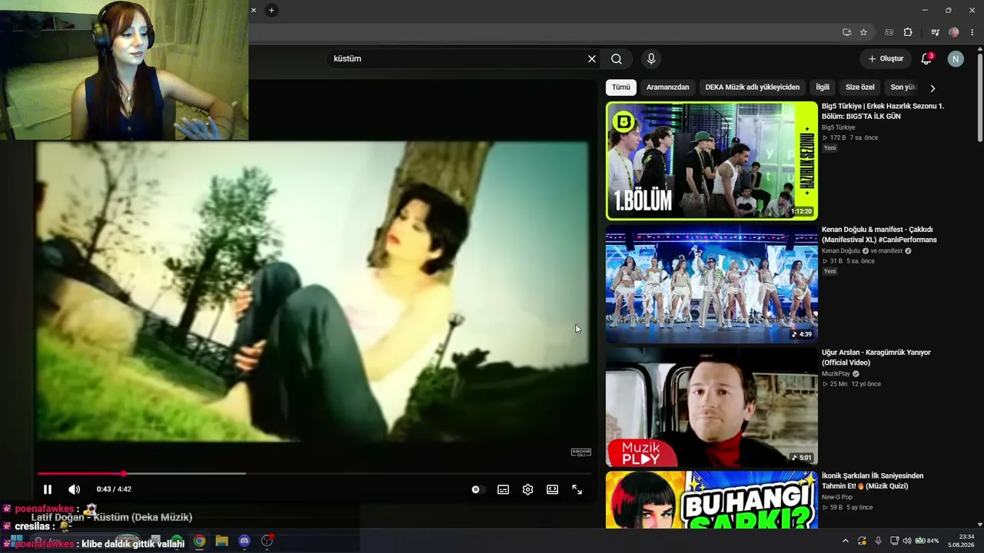The image size is (984, 553).
Task: Open the YouTube account avatar menu
Action: pos(956,58)
